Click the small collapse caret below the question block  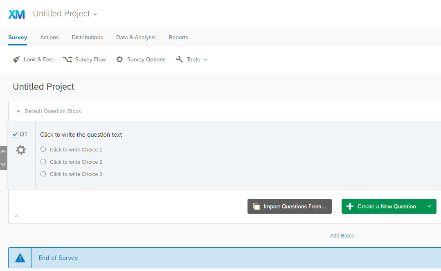click(x=16, y=217)
